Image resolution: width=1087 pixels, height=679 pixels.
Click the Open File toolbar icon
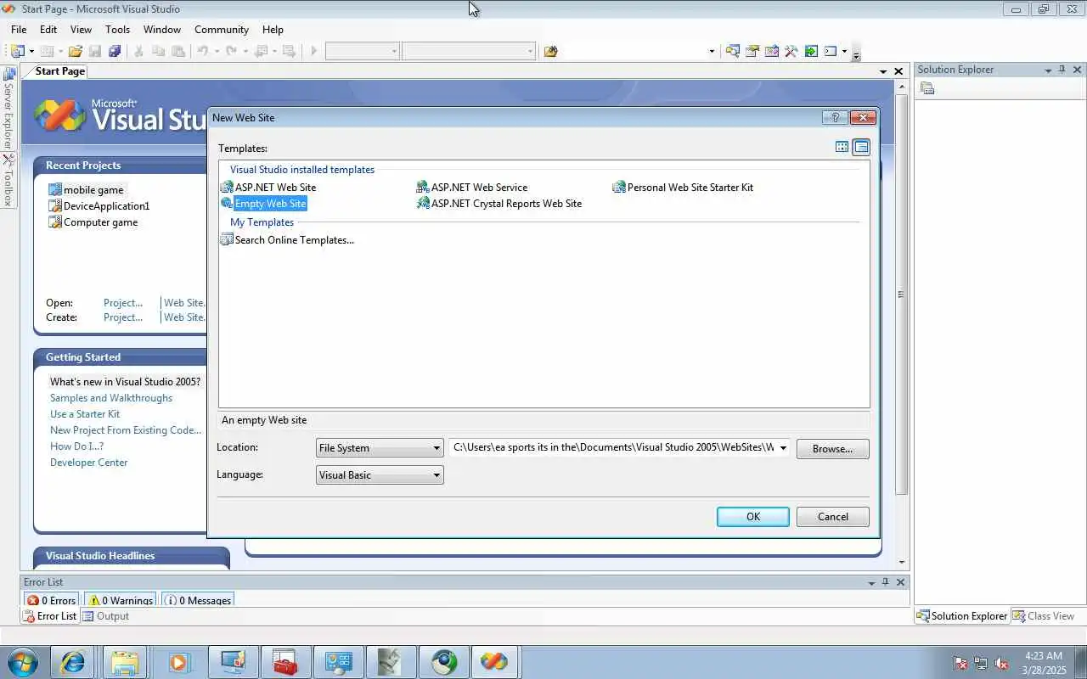[76, 51]
